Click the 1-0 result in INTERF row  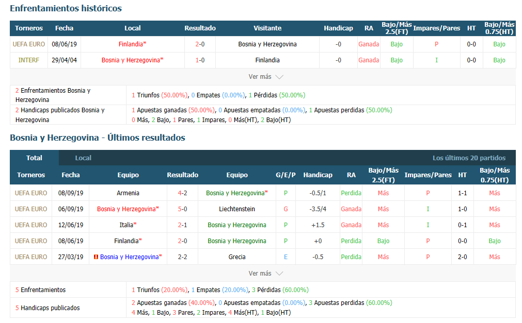click(200, 60)
